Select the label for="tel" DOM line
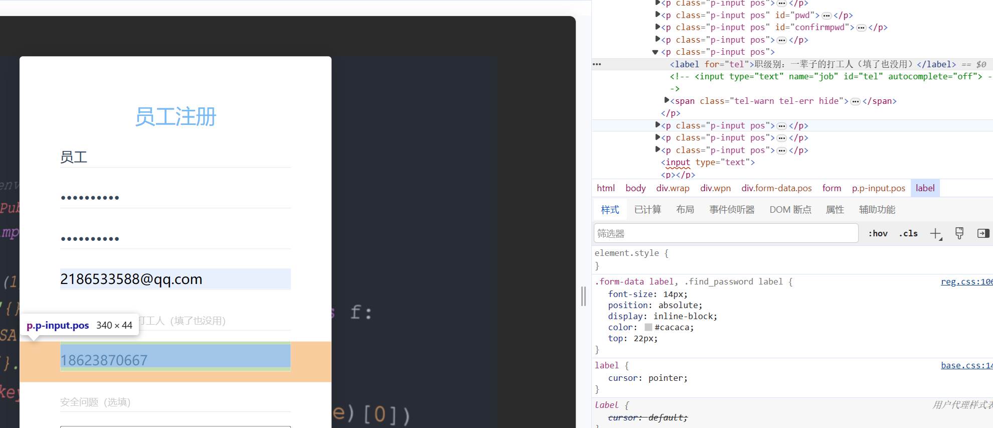The width and height of the screenshot is (993, 428). click(x=812, y=64)
